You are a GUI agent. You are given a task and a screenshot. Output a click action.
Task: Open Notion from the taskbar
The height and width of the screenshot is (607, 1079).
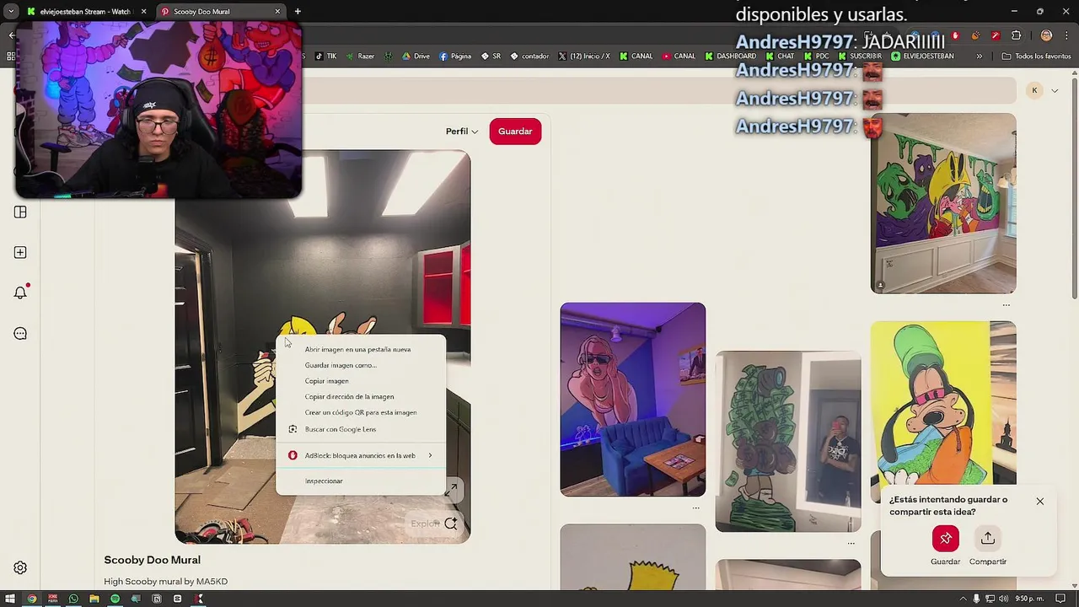coord(156,599)
